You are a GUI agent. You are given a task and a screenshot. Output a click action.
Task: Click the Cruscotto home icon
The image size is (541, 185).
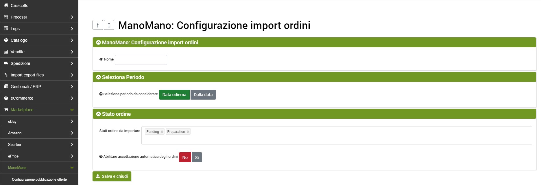pyautogui.click(x=6, y=5)
